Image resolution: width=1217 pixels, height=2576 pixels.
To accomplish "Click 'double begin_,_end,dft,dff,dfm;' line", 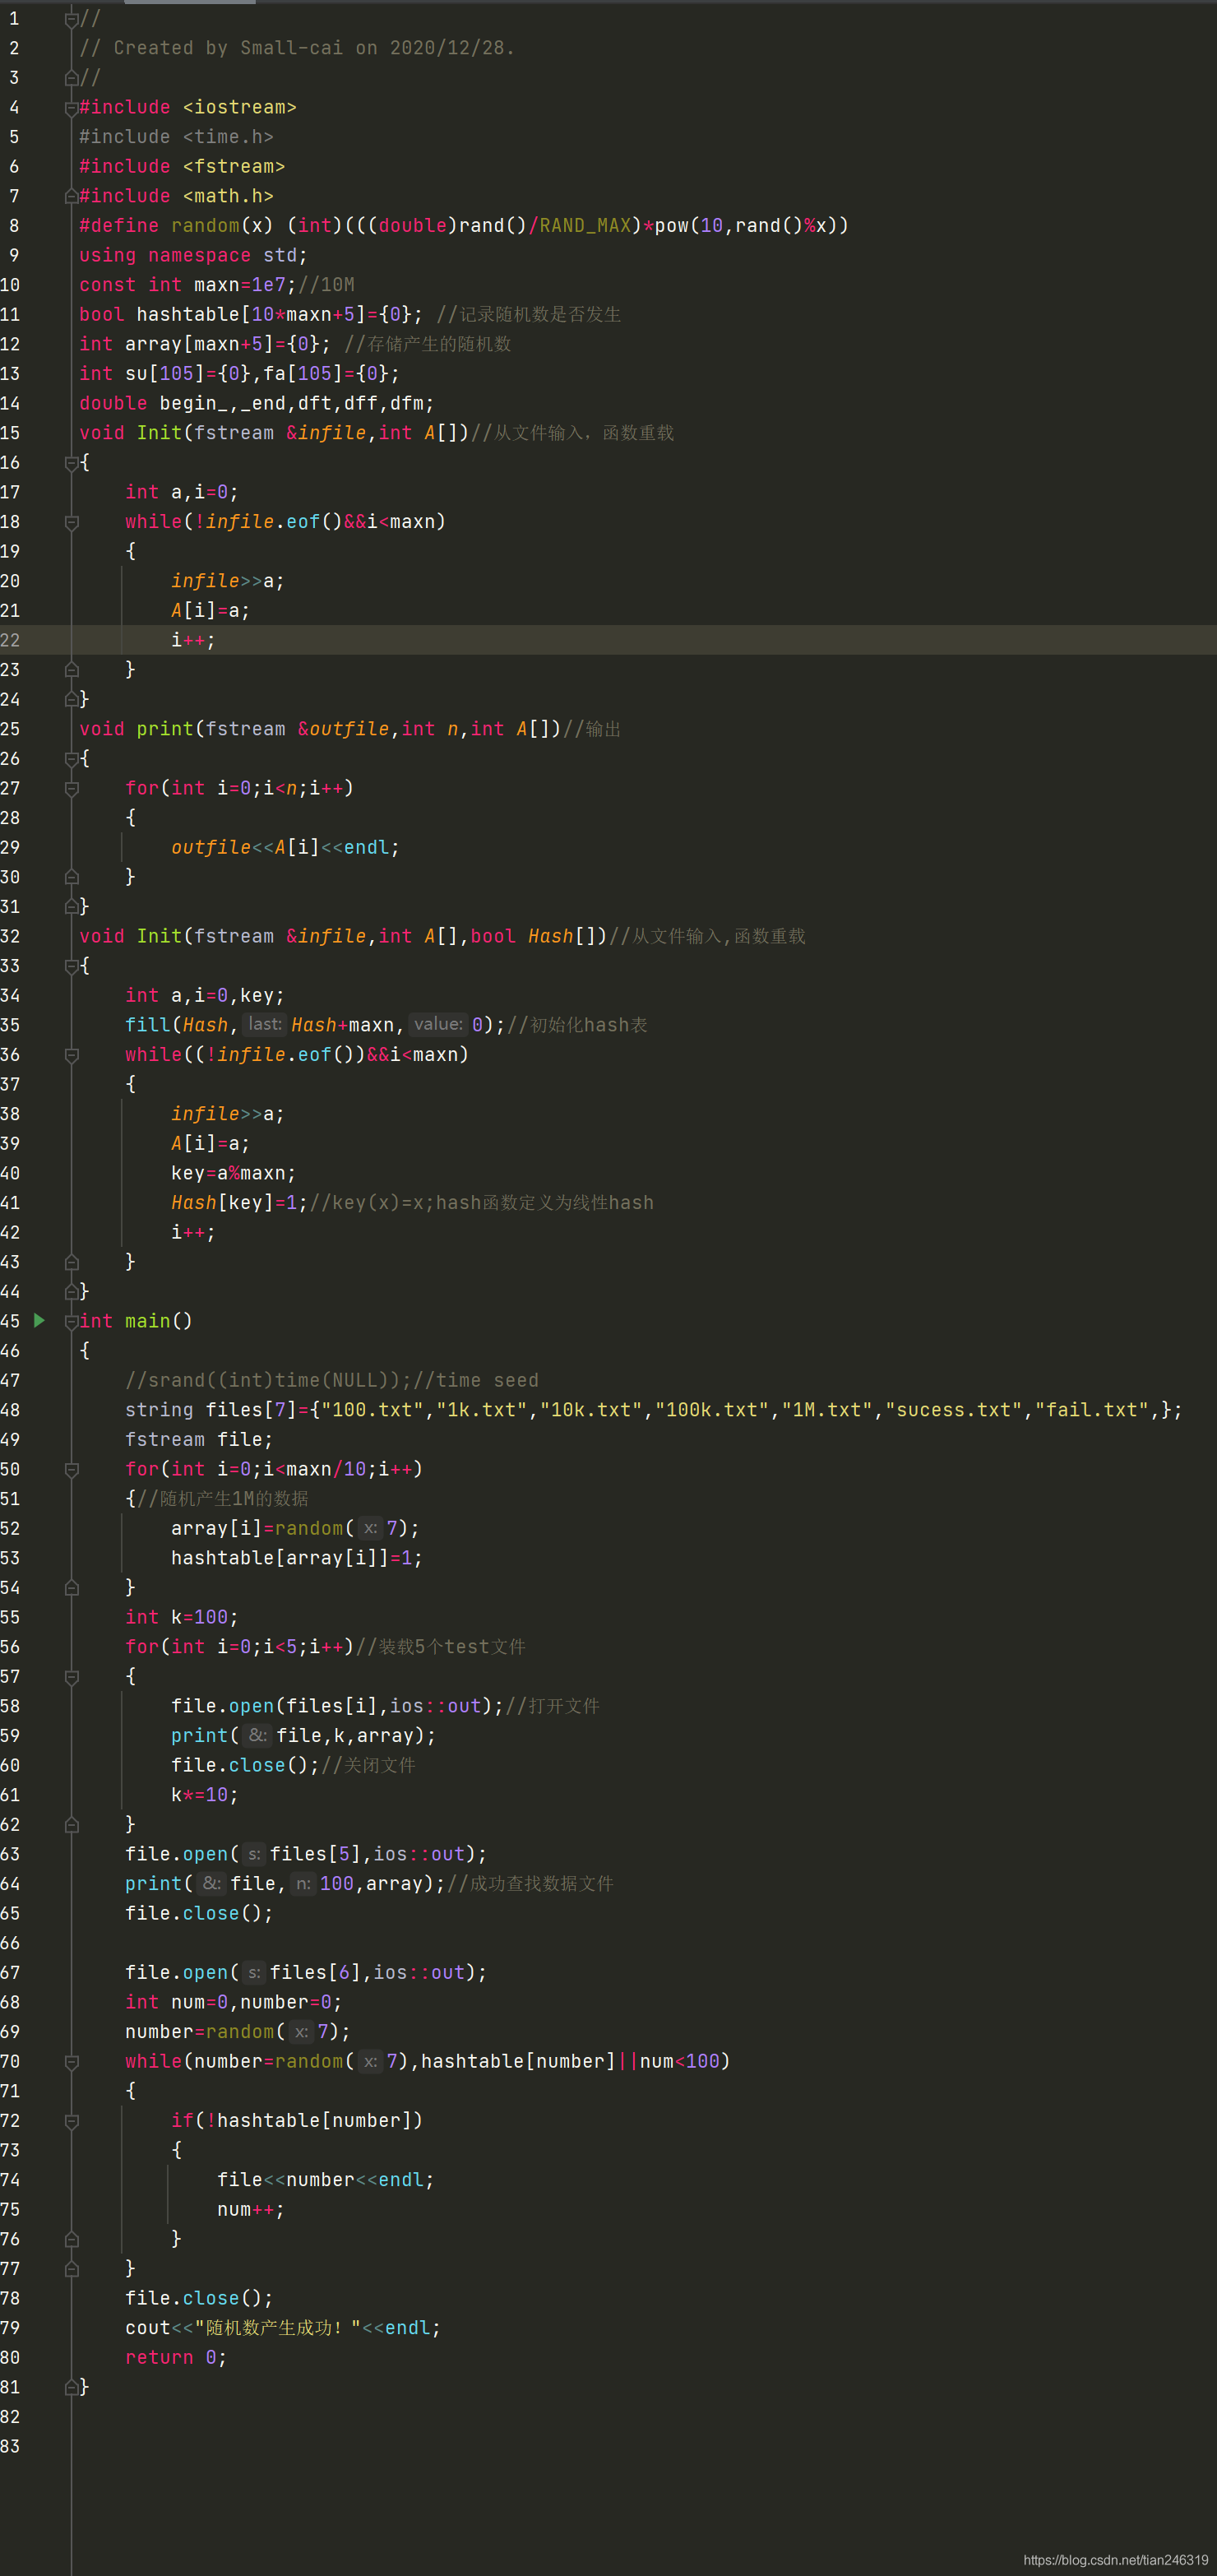I will pyautogui.click(x=257, y=403).
